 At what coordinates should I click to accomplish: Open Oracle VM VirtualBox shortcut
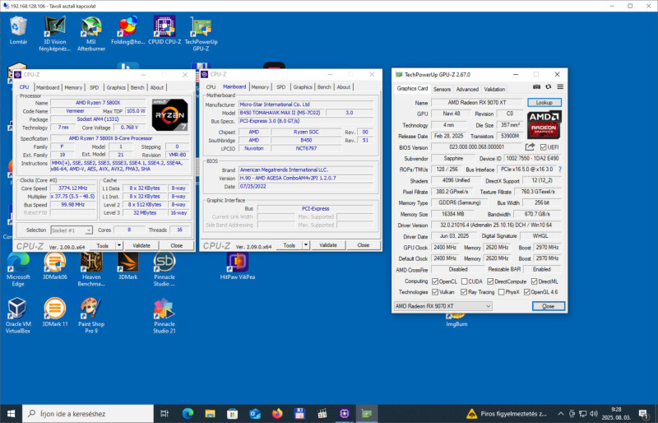pyautogui.click(x=18, y=315)
